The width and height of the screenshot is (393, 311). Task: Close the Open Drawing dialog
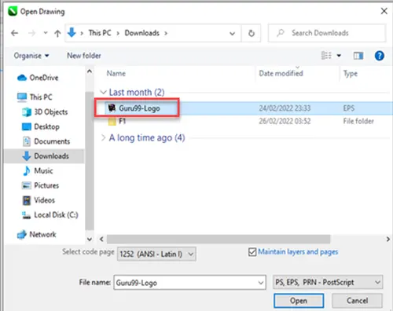click(x=384, y=11)
